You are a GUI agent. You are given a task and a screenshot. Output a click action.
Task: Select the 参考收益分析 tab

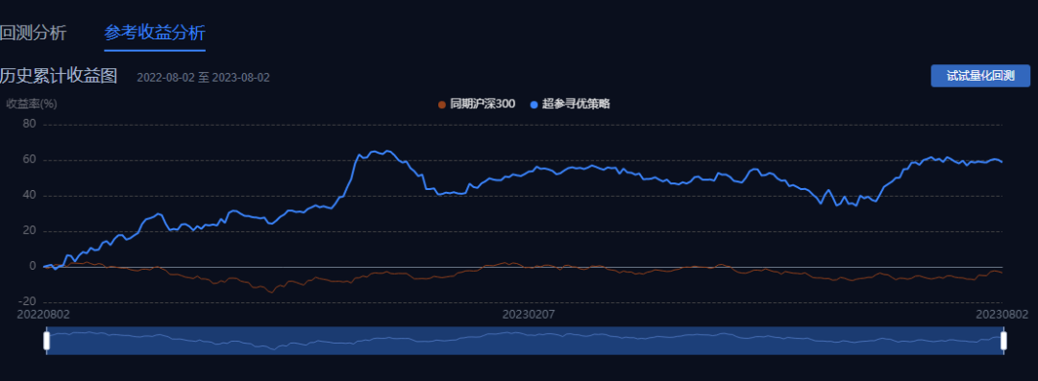point(154,33)
